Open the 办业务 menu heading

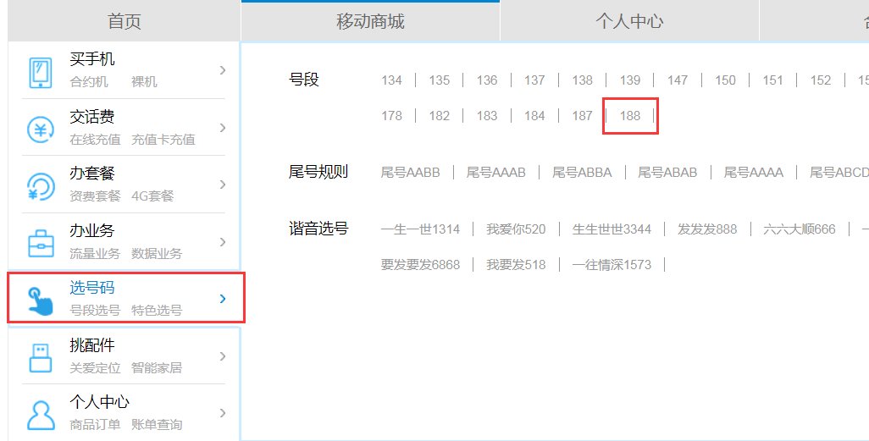tap(92, 230)
